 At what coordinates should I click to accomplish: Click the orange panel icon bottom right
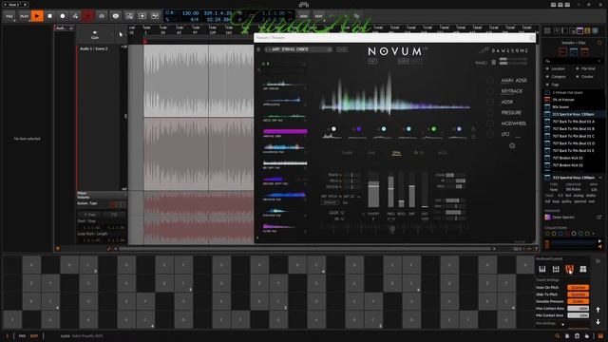(600, 336)
